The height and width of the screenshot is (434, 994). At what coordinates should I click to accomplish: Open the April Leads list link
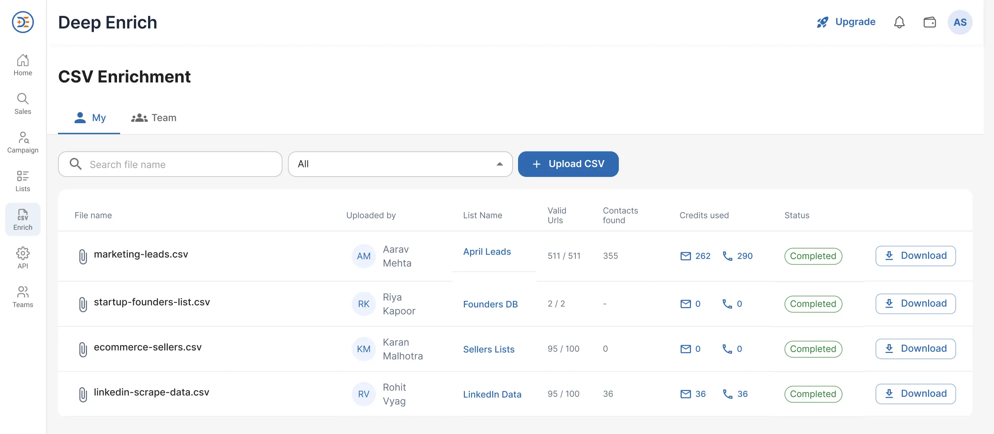[487, 251]
